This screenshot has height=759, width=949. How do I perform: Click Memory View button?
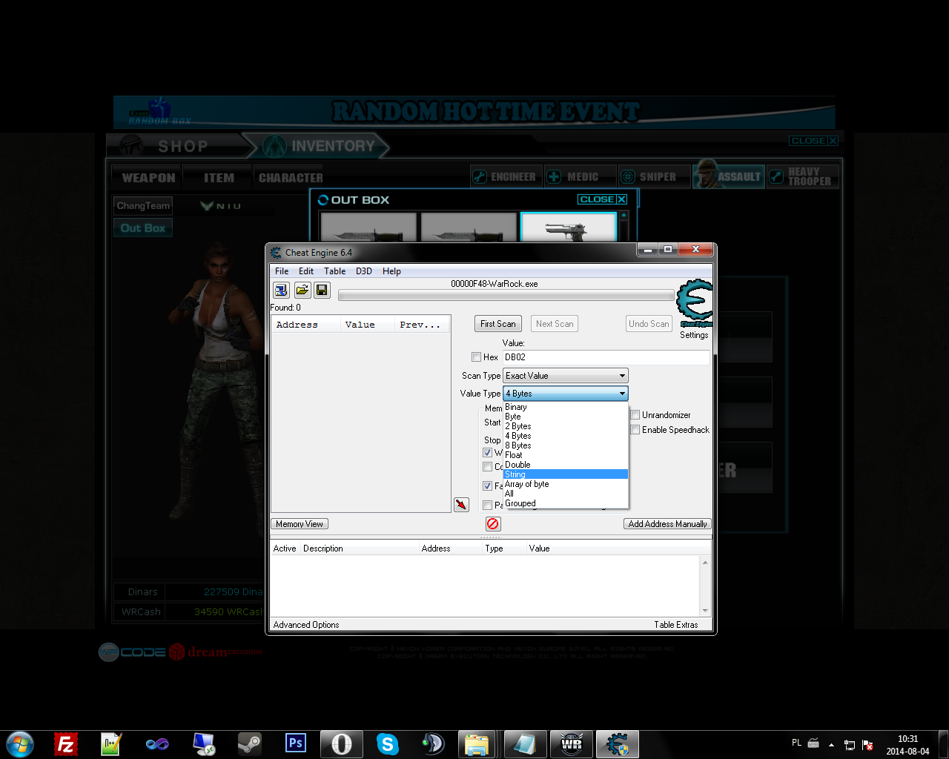[x=300, y=524]
